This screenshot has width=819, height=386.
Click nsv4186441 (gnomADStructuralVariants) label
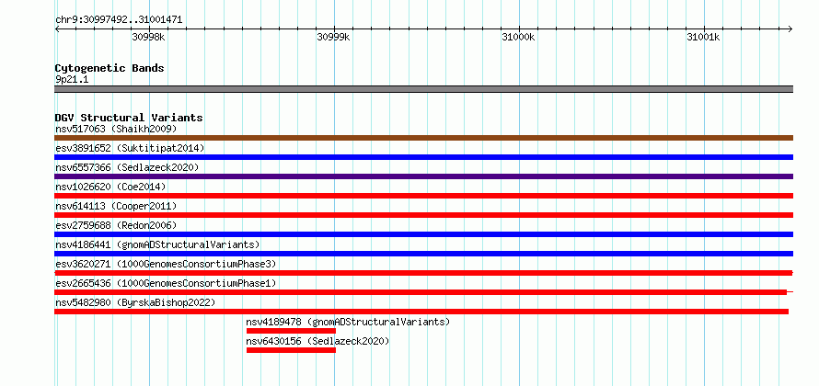coord(157,244)
